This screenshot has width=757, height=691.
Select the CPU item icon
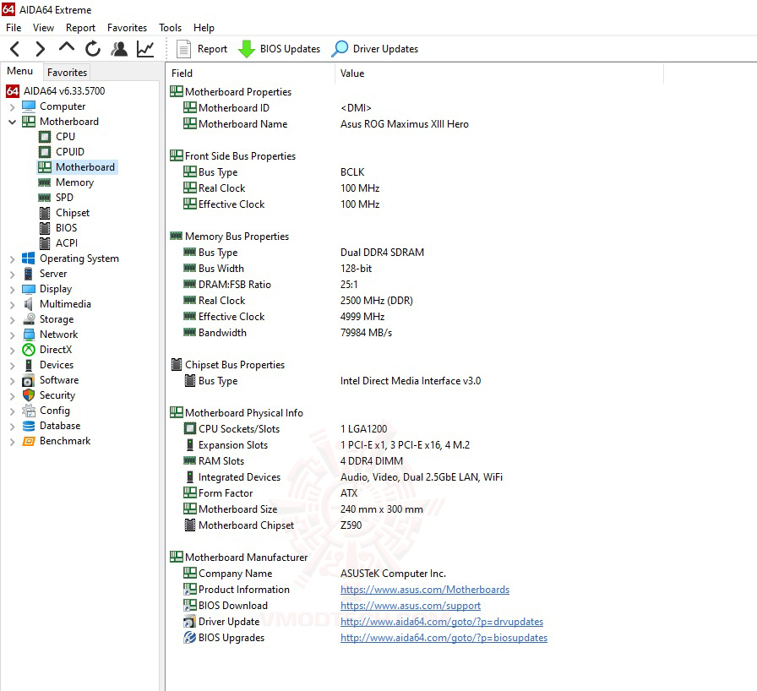(x=45, y=137)
